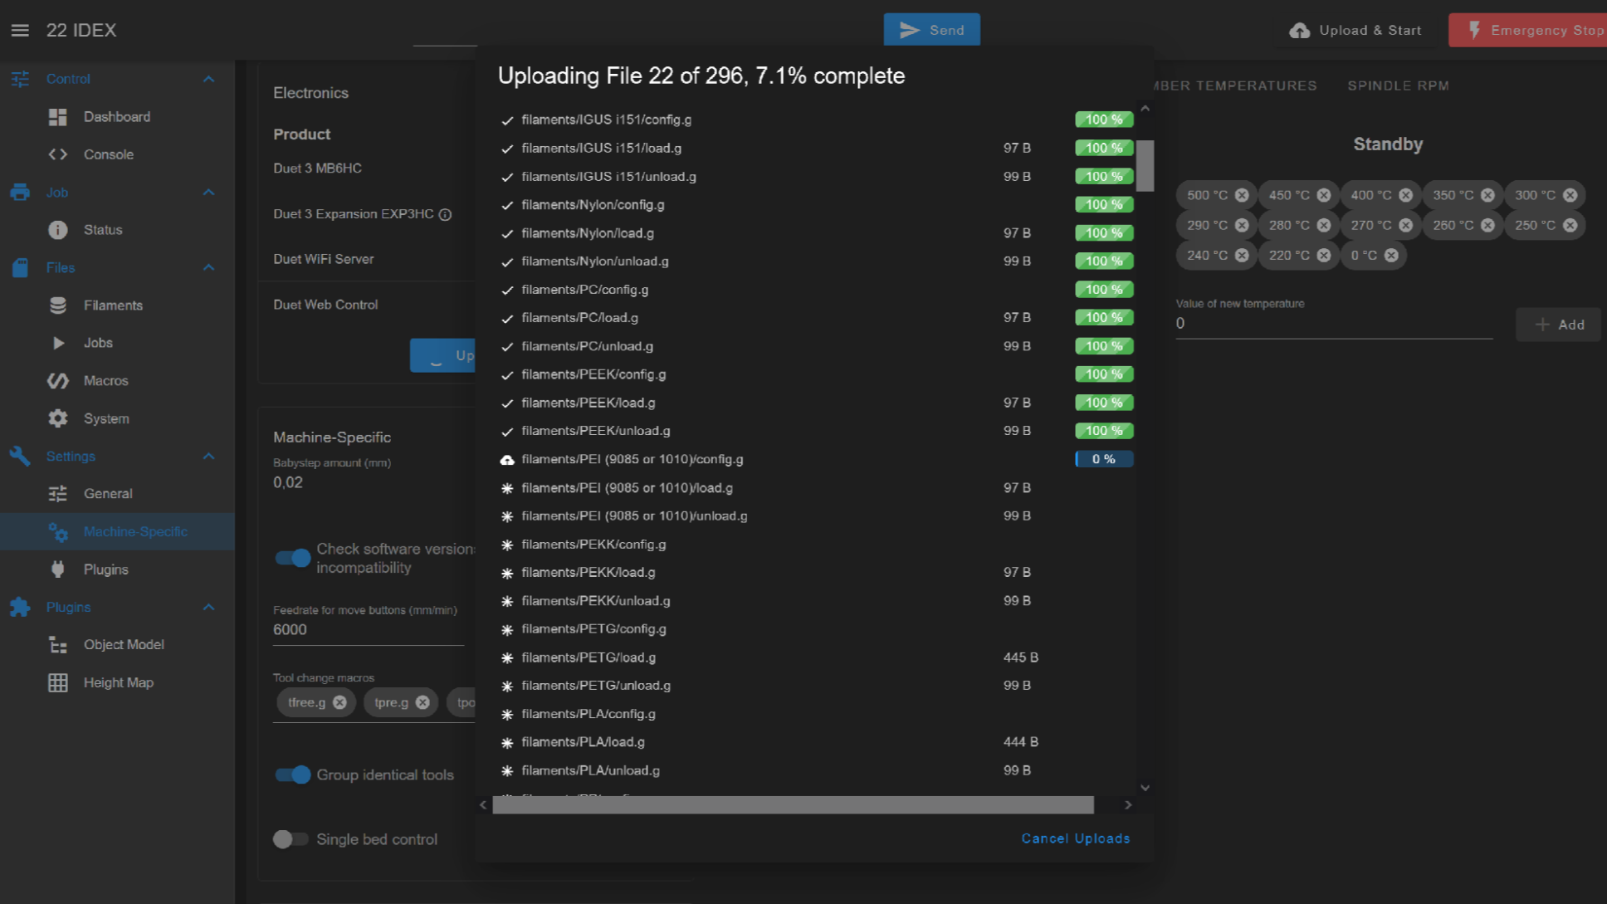The image size is (1607, 904).
Task: Toggle Group identical tools switch
Action: 292,775
